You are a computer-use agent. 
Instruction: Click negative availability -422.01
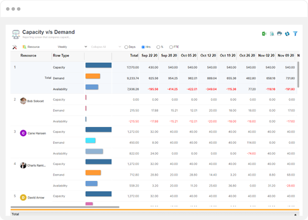pos(192,89)
